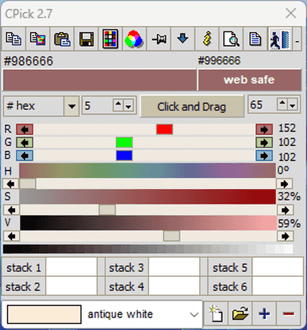Click the blue plus add icon
The height and width of the screenshot is (330, 307).
(265, 314)
